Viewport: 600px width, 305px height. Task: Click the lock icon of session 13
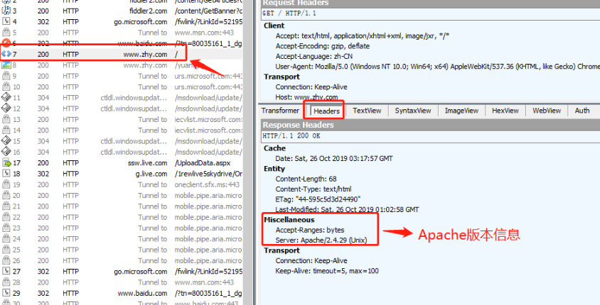[x=6, y=119]
